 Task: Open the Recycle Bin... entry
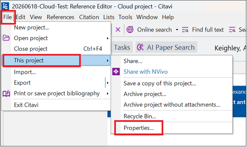pyautogui.click(x=140, y=116)
